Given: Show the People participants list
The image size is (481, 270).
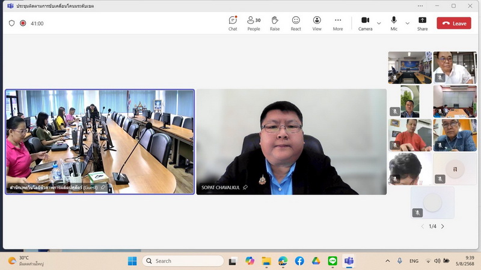Looking at the screenshot, I should click(254, 23).
